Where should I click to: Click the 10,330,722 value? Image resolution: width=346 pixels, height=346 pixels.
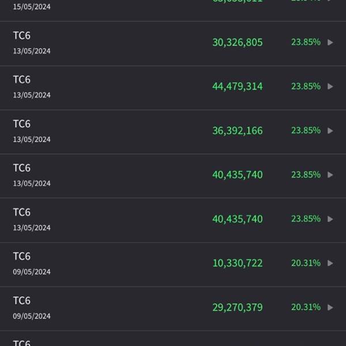[237, 264]
